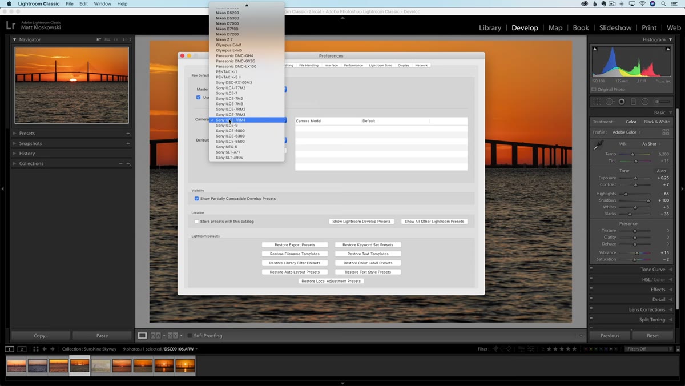Open the Apple menu
The image size is (685, 386).
pos(9,3)
